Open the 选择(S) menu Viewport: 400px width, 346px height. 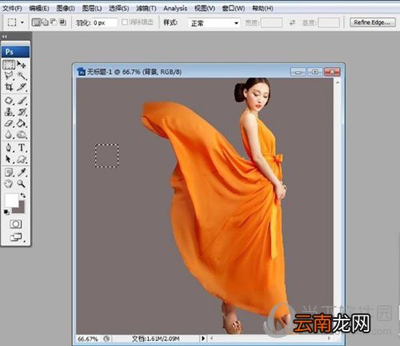119,9
